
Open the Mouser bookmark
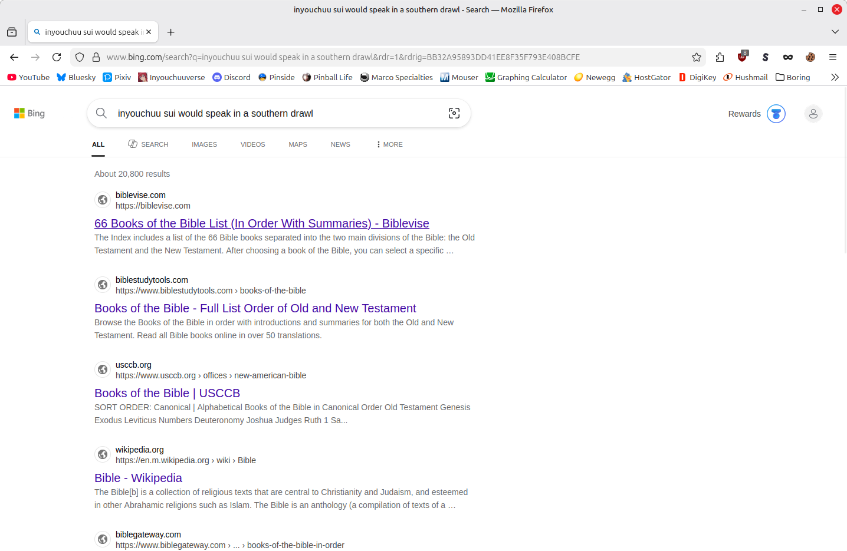(459, 77)
